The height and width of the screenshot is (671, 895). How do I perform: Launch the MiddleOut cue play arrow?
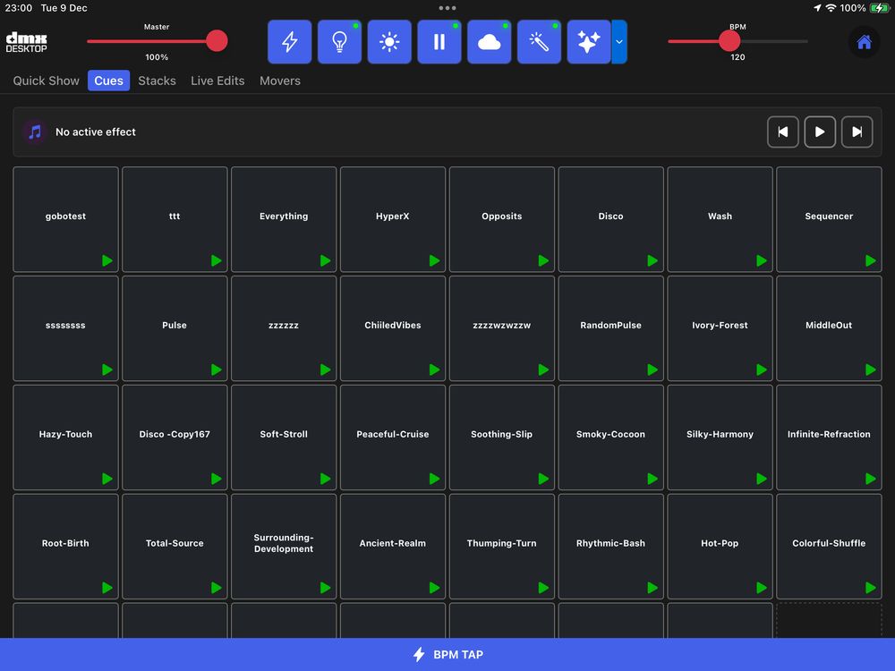coord(871,369)
